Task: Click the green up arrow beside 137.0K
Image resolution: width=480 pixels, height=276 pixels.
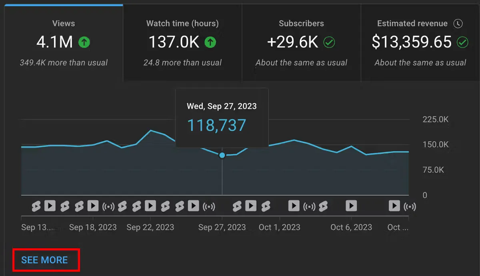Action: tap(210, 42)
